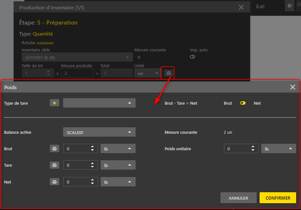
Task: Open the Type de tare dropdown
Action: pos(99,103)
